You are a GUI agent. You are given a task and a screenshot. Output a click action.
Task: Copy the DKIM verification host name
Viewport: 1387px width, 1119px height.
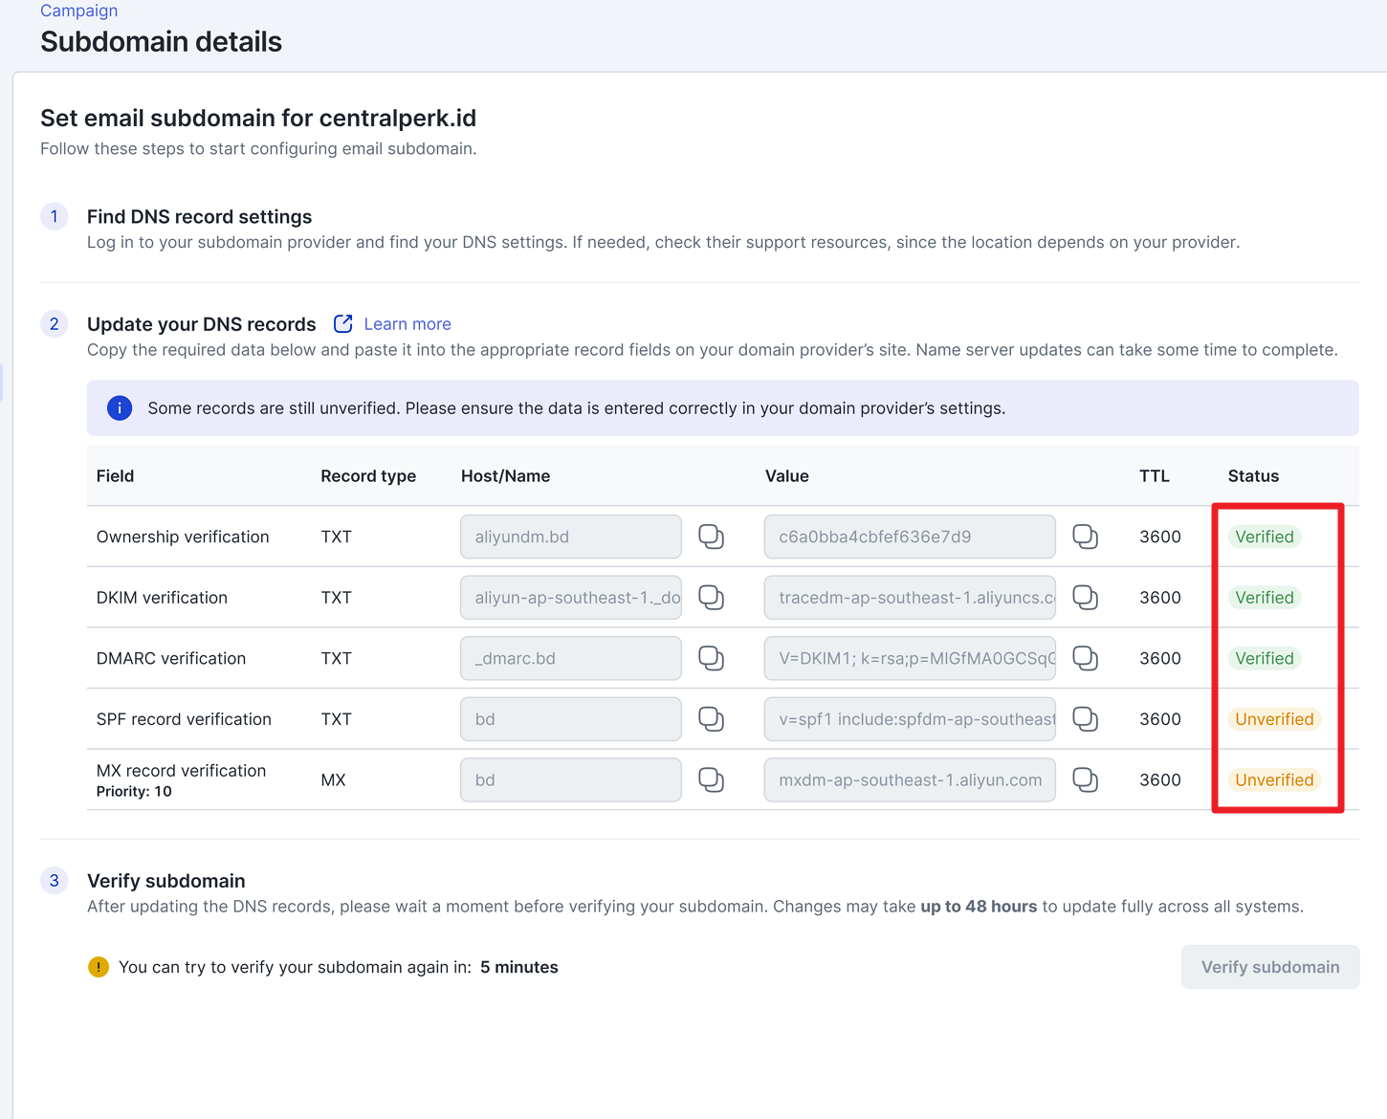(711, 598)
